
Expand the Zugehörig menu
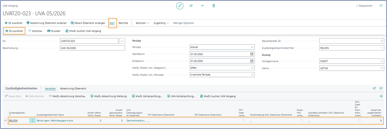click(161, 23)
